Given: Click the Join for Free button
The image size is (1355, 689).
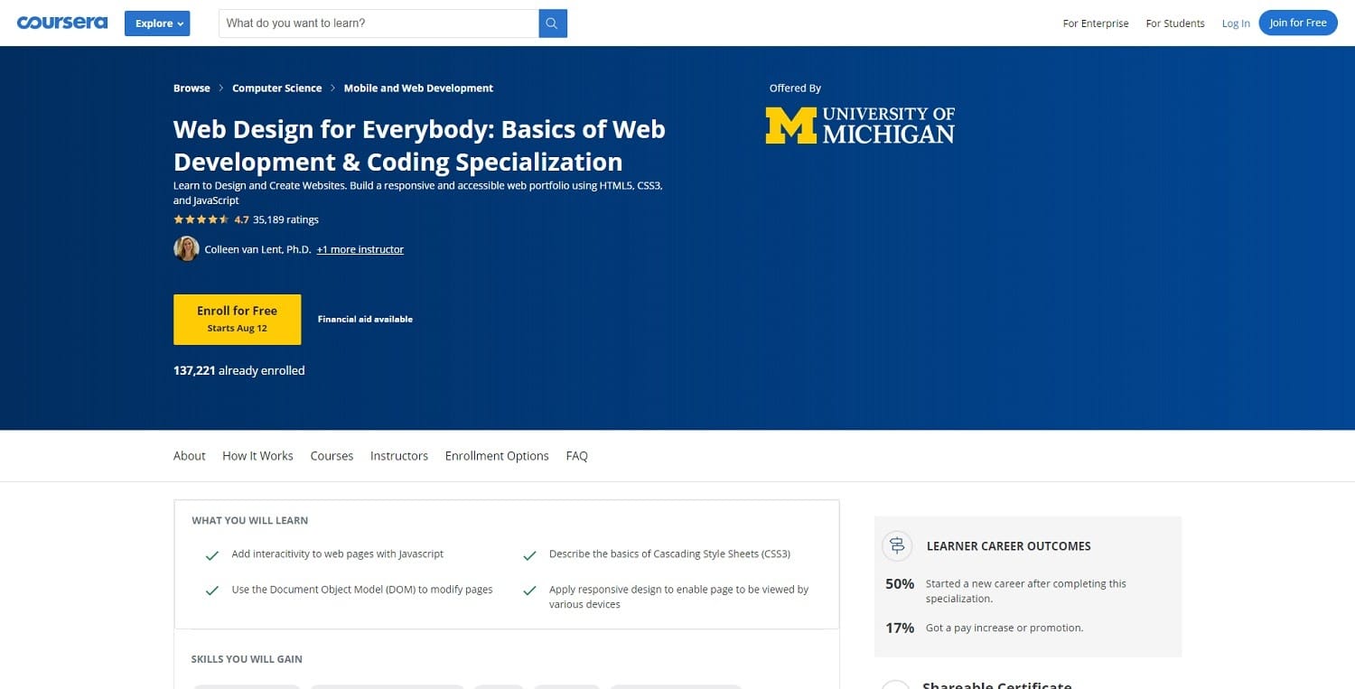Looking at the screenshot, I should [x=1298, y=23].
